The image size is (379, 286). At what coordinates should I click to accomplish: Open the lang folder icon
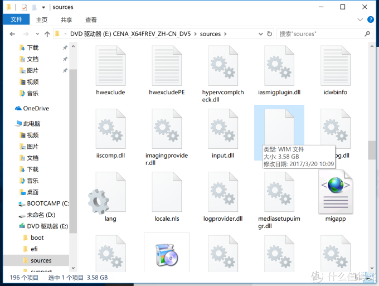108,193
